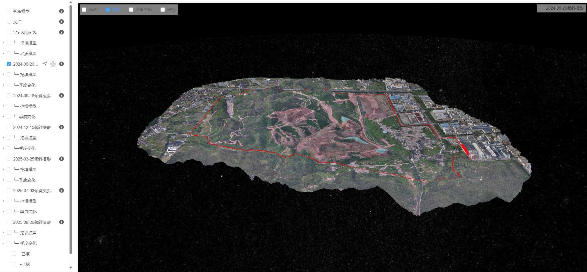Open info for the 拐点 layer
587x272 pixels.
coord(61,22)
